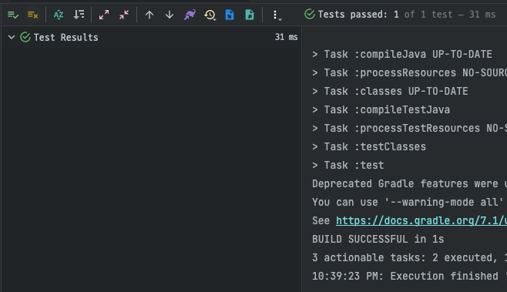Viewport: 507px width, 292px height.
Task: Collapse the Test Results tree node
Action: pos(12,37)
